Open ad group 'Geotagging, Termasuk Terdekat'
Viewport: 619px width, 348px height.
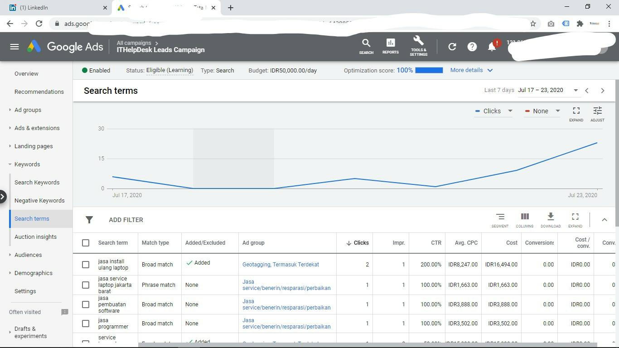(x=280, y=264)
